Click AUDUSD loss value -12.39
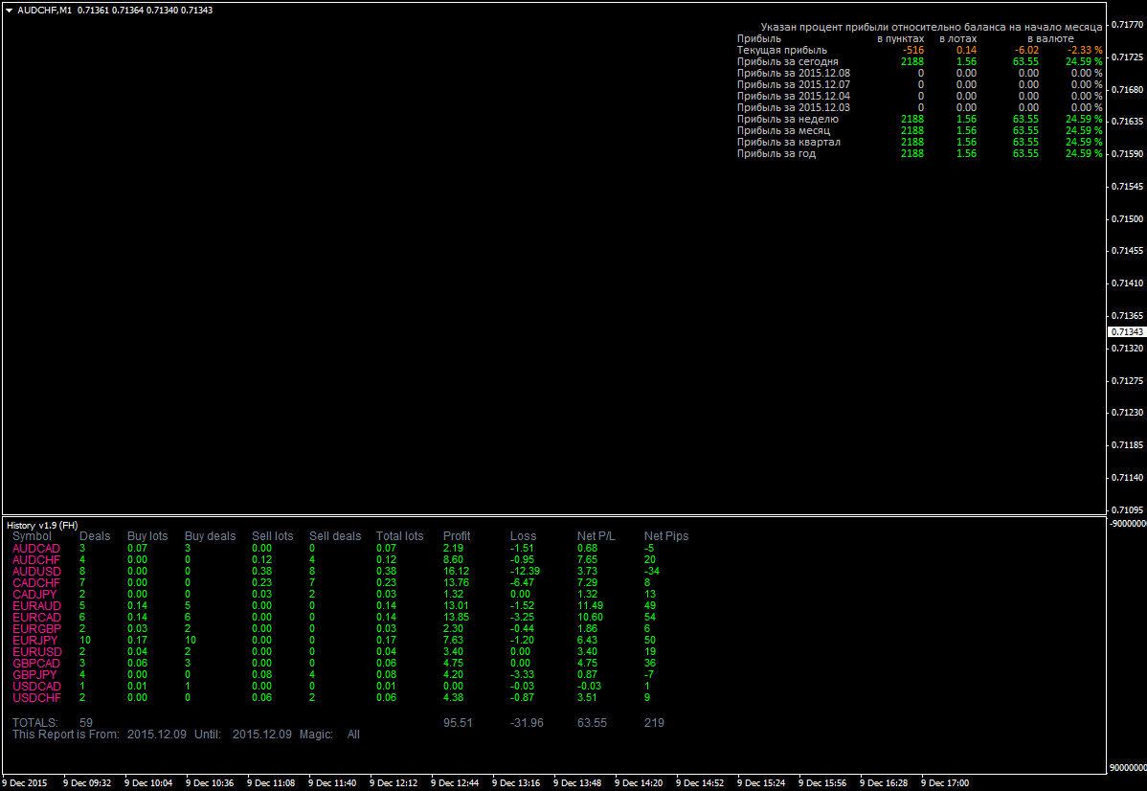 [x=526, y=572]
